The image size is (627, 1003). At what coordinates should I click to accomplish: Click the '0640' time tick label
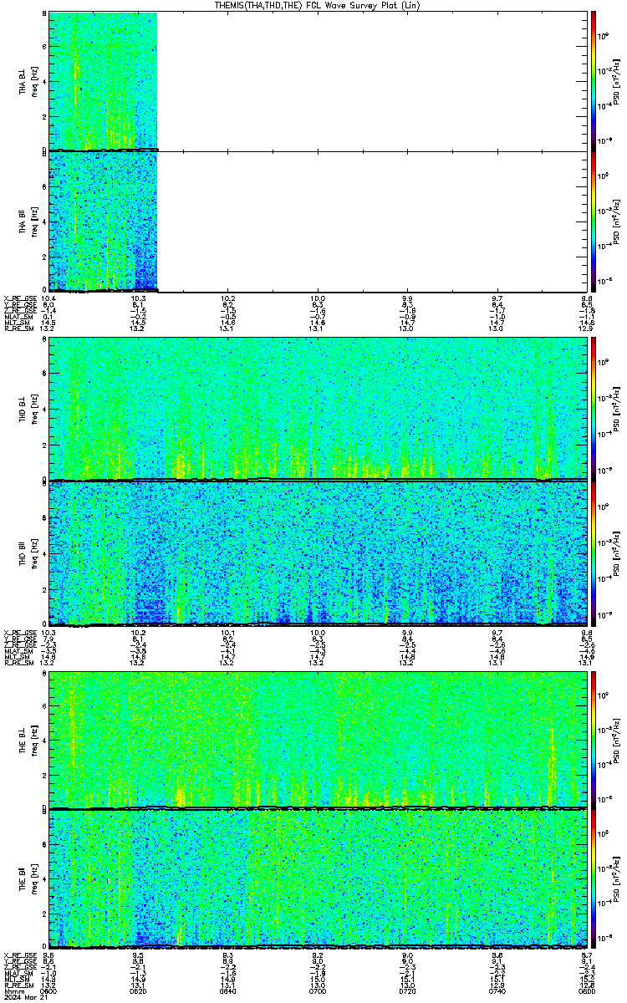228,991
